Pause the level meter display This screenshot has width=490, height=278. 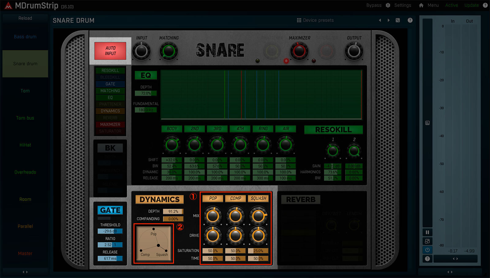click(427, 232)
